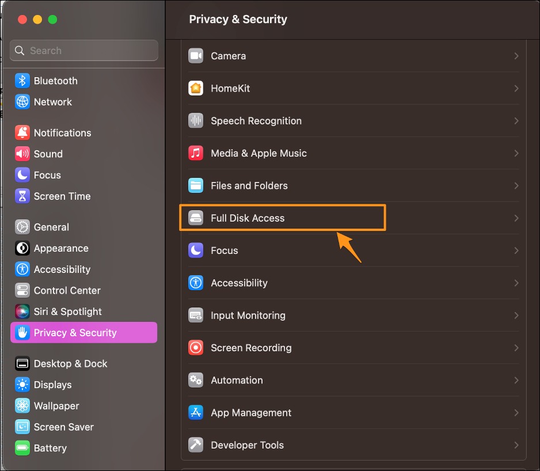Click the Siri & Spotlight sidebar icon
This screenshot has height=471, width=540.
(x=22, y=312)
